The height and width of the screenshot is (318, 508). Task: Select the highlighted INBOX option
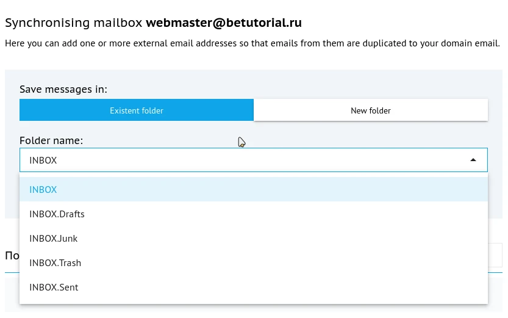pyautogui.click(x=43, y=190)
